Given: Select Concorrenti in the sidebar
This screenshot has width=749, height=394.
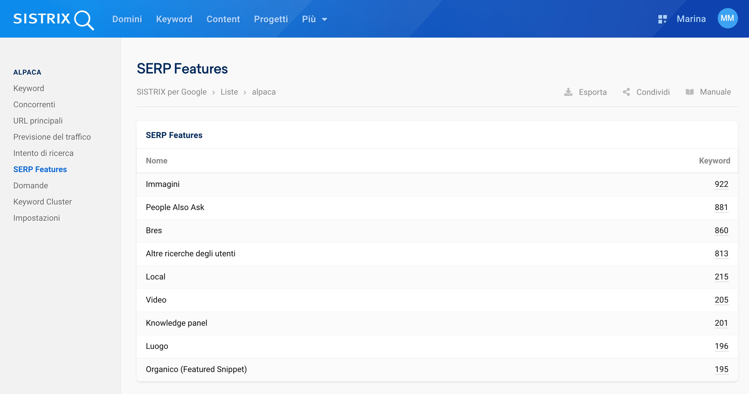Looking at the screenshot, I should click(34, 105).
